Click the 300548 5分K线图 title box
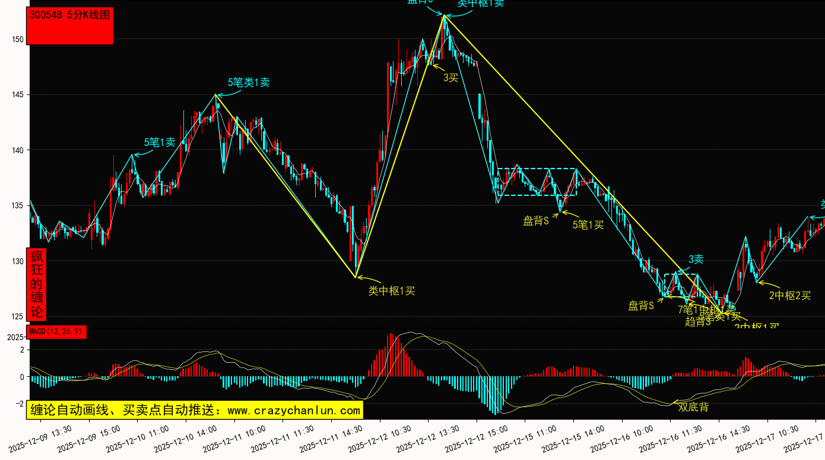This screenshot has height=460, width=825. [x=71, y=26]
